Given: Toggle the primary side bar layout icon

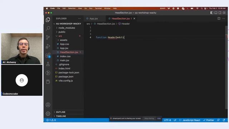Looking at the screenshot, I should click(211, 13).
